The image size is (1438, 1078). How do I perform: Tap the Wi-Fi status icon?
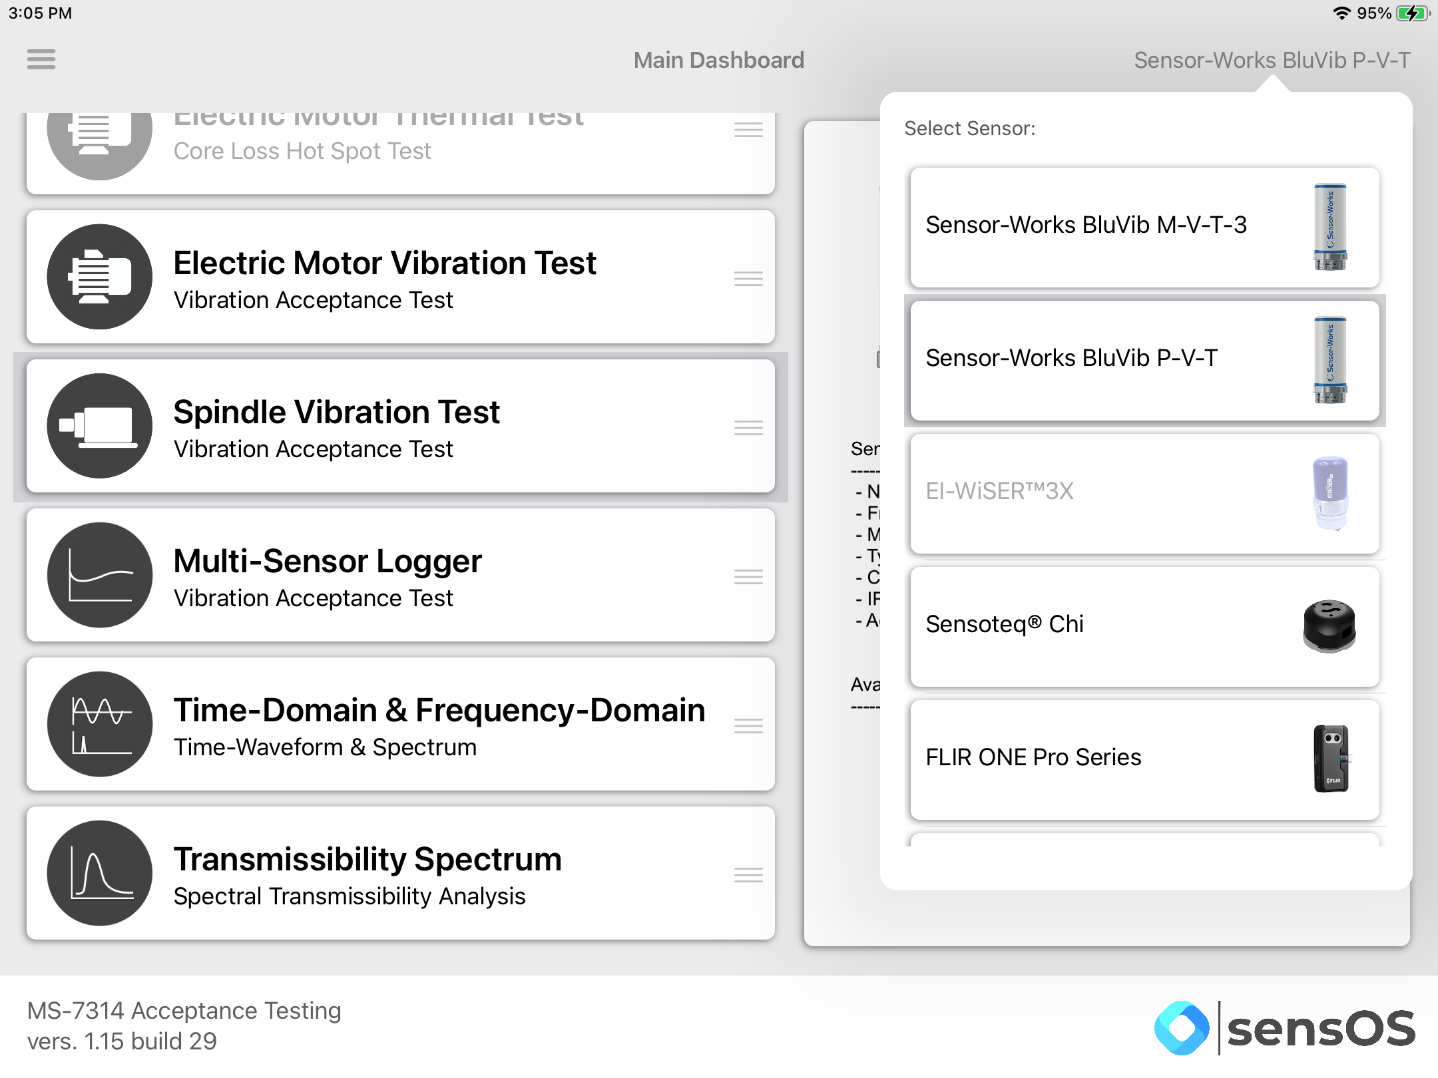click(x=1341, y=13)
